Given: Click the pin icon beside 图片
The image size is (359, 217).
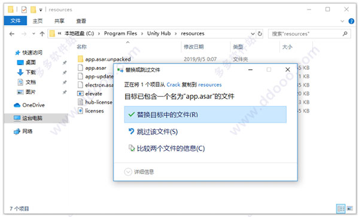Looking at the screenshot, I should tap(65, 92).
